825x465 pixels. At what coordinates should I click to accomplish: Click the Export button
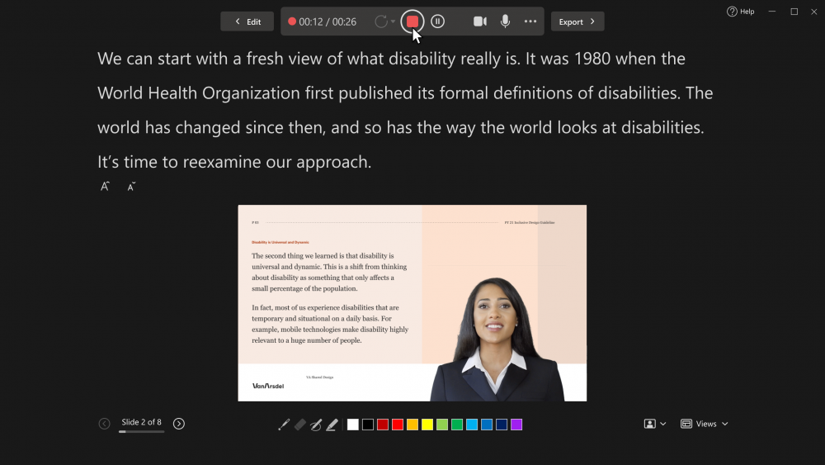click(x=577, y=21)
